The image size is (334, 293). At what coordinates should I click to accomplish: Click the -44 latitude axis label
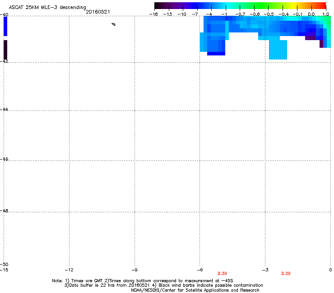(4, 110)
